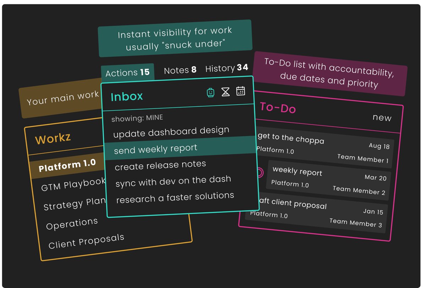Select 'update dashboard design' in Inbox

click(171, 132)
